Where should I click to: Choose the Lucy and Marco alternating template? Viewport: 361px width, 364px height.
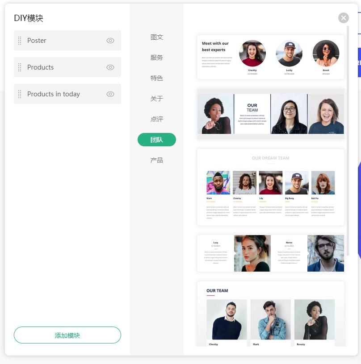point(271,253)
